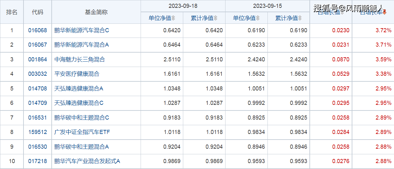Screen dimensions: 394x169
Task: Sort by 单位净值 icon under 2023-09-15
Action: [258, 18]
